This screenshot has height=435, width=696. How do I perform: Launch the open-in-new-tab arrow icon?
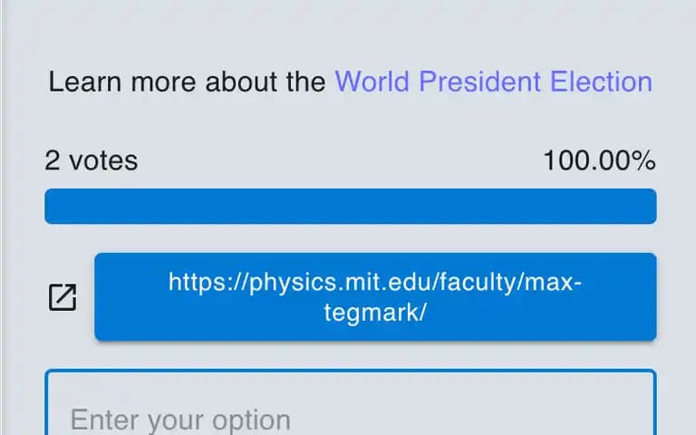[x=63, y=297]
